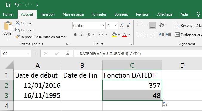Align text to middle of cell
The height and width of the screenshot is (111, 202).
[x=146, y=25]
